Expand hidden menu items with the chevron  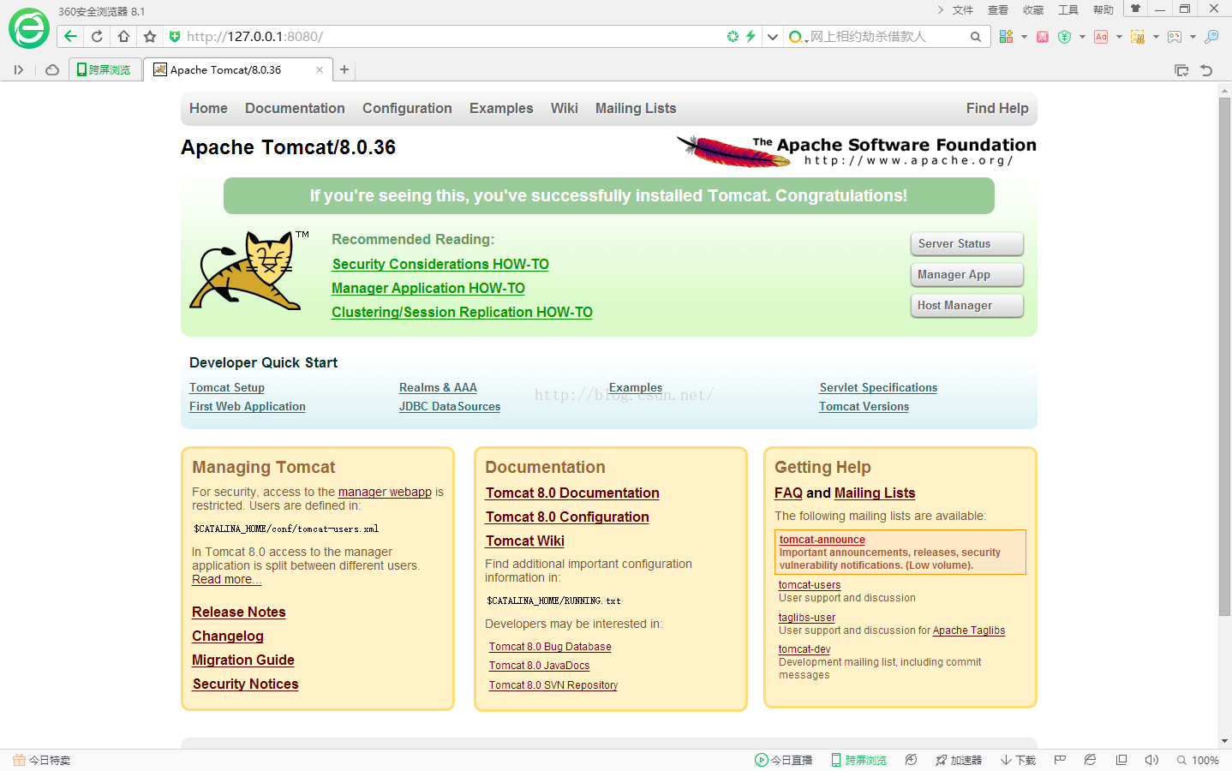(x=940, y=10)
